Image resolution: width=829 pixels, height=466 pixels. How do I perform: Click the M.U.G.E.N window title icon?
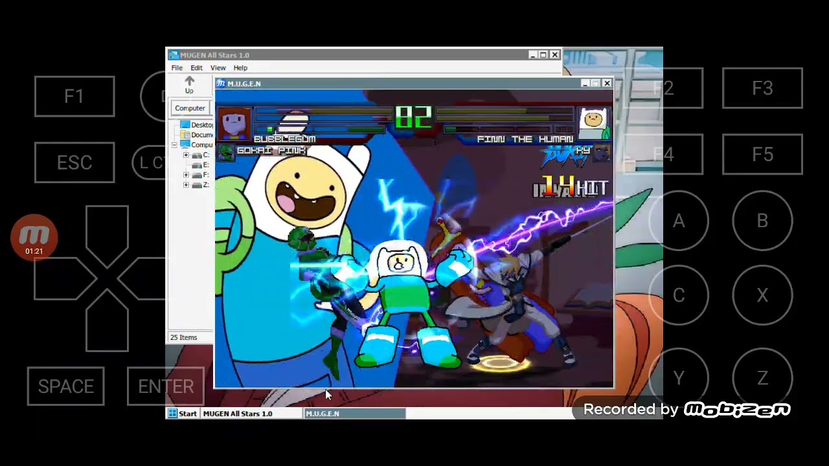[221, 83]
